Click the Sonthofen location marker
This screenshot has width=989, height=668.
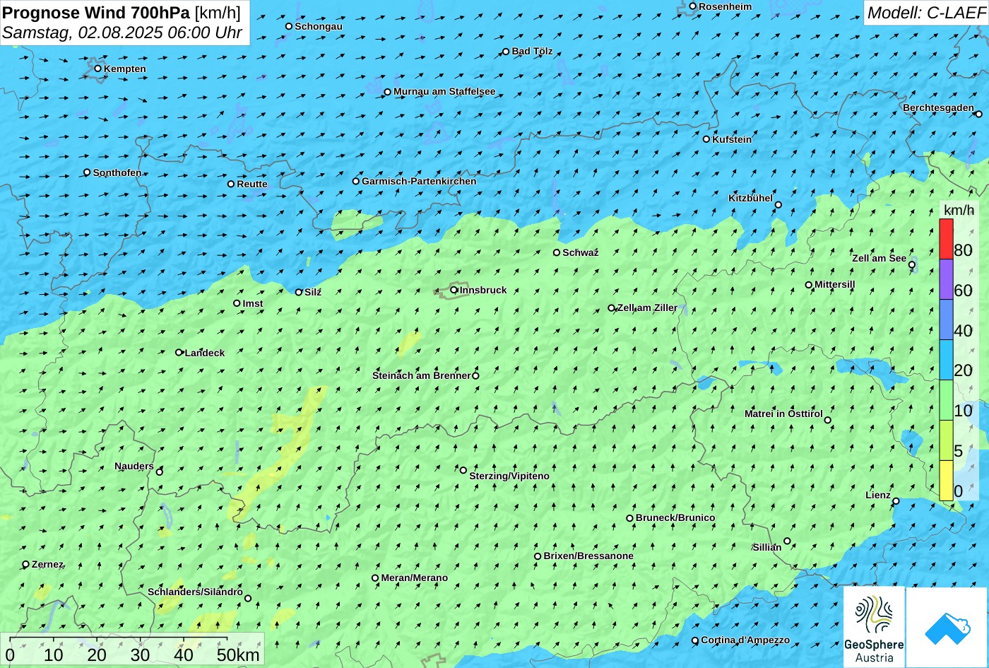[x=88, y=172]
